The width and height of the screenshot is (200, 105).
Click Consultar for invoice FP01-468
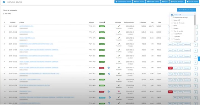pyautogui.click(x=187, y=62)
